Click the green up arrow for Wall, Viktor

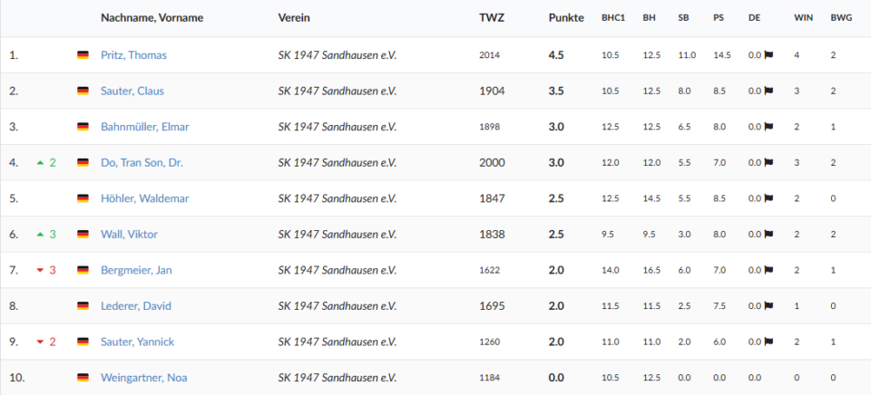[40, 235]
